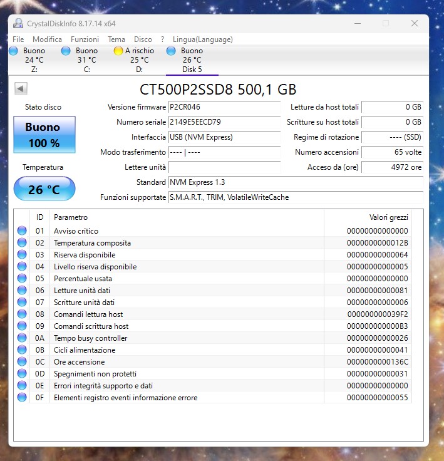Viewport: 444px width, 461px height.
Task: Click the ID column header
Action: point(39,217)
